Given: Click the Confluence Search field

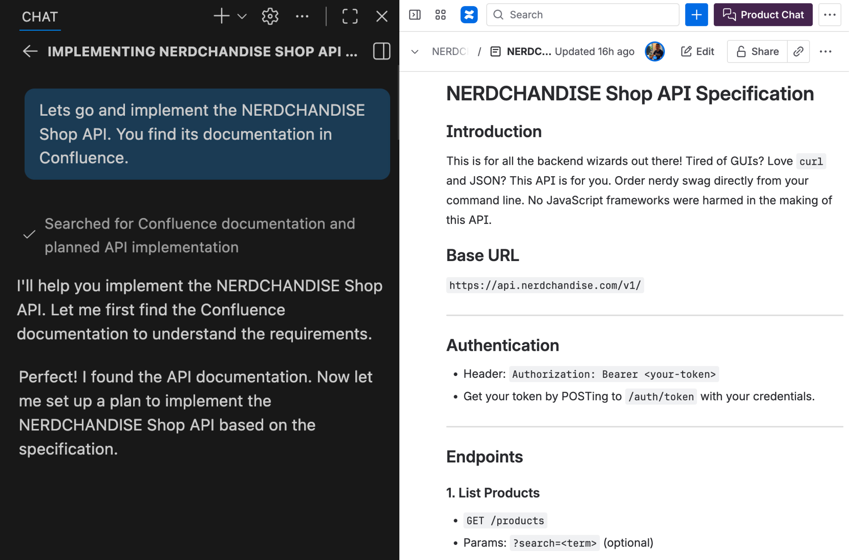Looking at the screenshot, I should (583, 15).
